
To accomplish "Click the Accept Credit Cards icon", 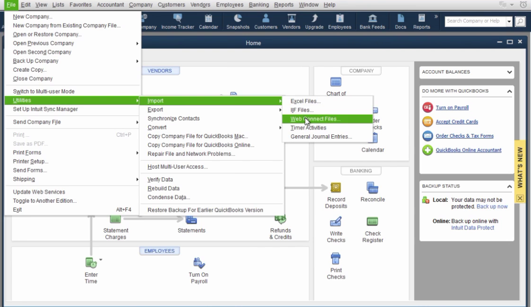I will [427, 122].
